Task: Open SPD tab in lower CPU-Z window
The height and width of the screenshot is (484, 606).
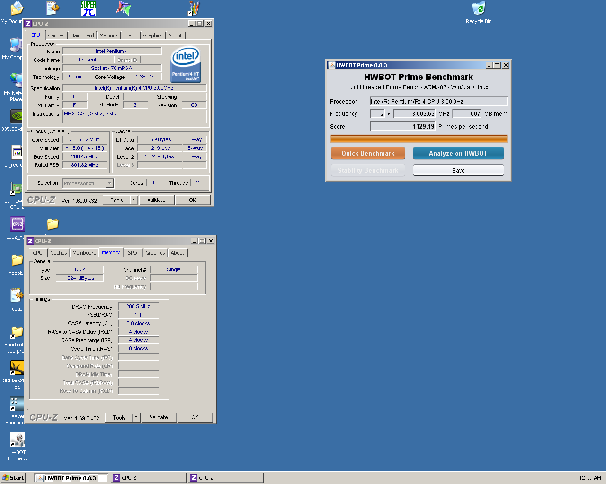Action: pyautogui.click(x=133, y=253)
